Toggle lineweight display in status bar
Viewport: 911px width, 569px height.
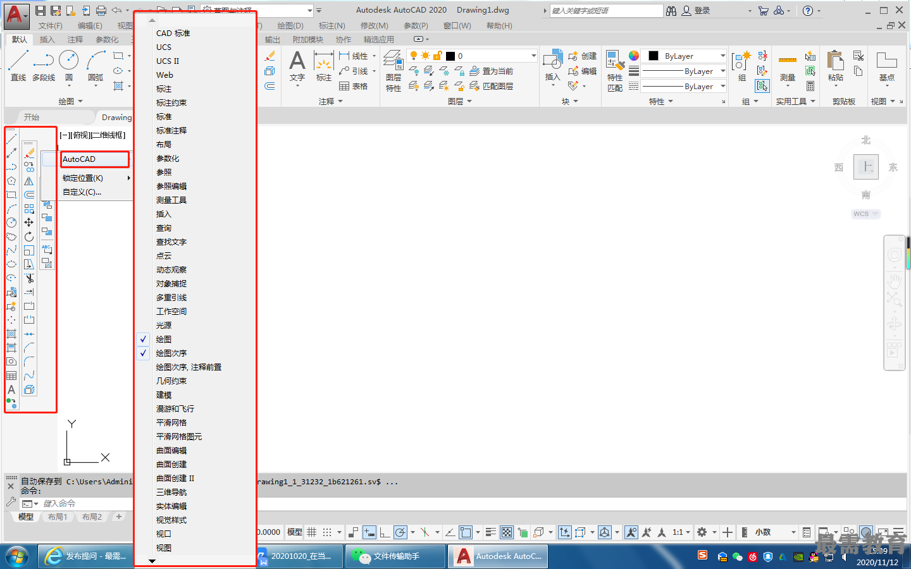click(492, 532)
